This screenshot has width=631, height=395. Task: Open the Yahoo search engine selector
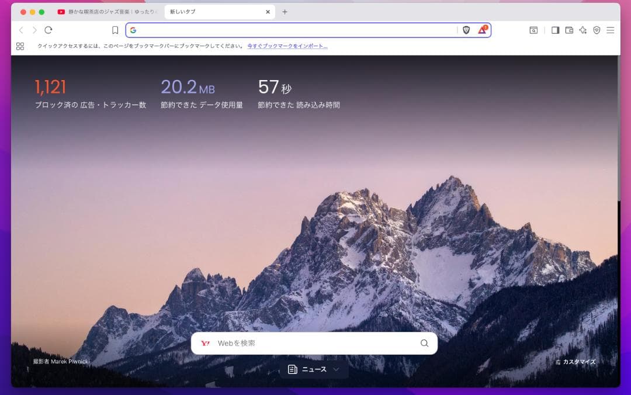coord(205,344)
